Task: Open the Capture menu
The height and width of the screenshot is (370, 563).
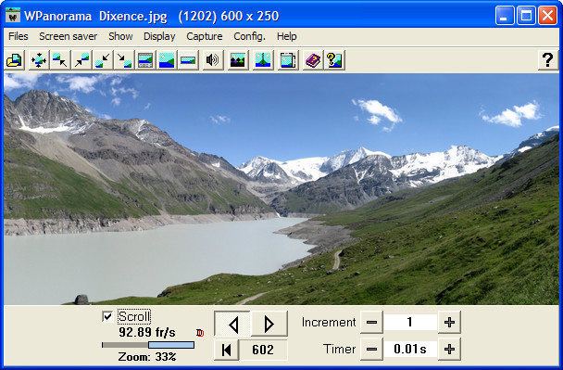Action: 205,36
